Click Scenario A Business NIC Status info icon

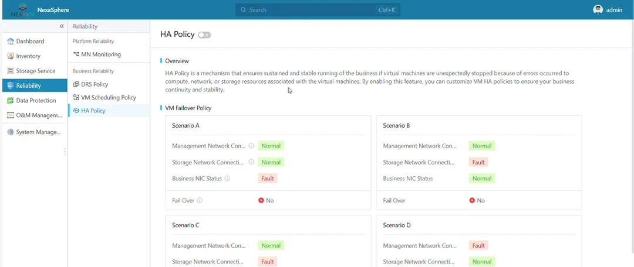pos(227,178)
